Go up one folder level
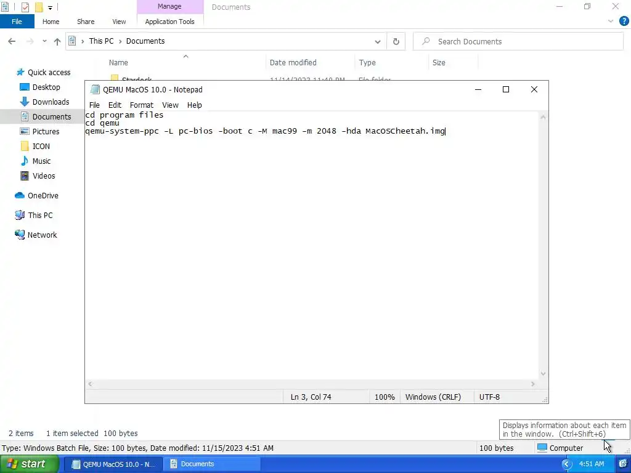This screenshot has height=473, width=631. pyautogui.click(x=57, y=41)
